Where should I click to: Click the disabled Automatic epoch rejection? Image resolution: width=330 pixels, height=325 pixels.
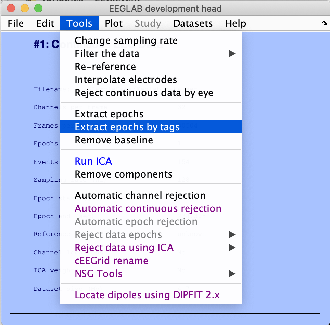(x=151, y=222)
